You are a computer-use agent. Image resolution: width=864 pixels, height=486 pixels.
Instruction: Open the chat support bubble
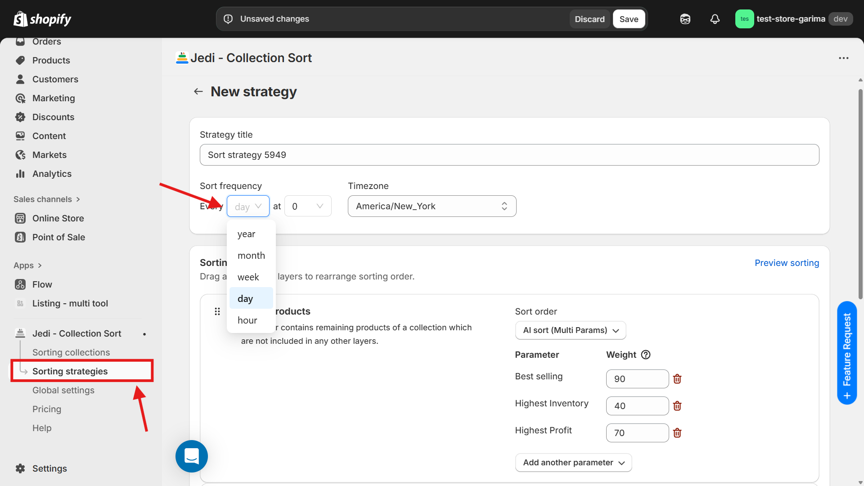192,456
